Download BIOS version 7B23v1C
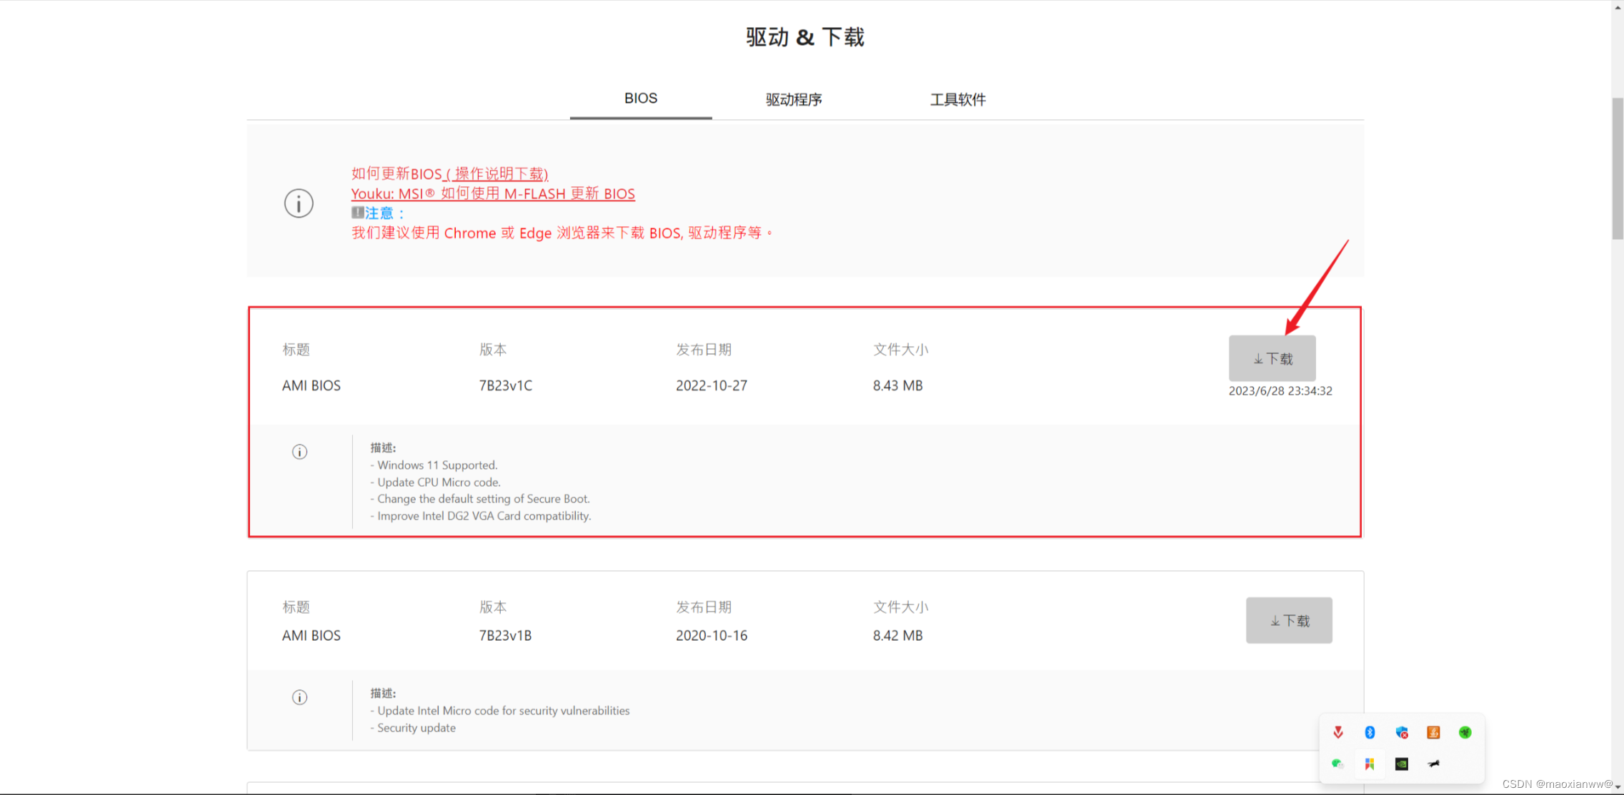Screen dimensions: 1624x795 point(1272,358)
